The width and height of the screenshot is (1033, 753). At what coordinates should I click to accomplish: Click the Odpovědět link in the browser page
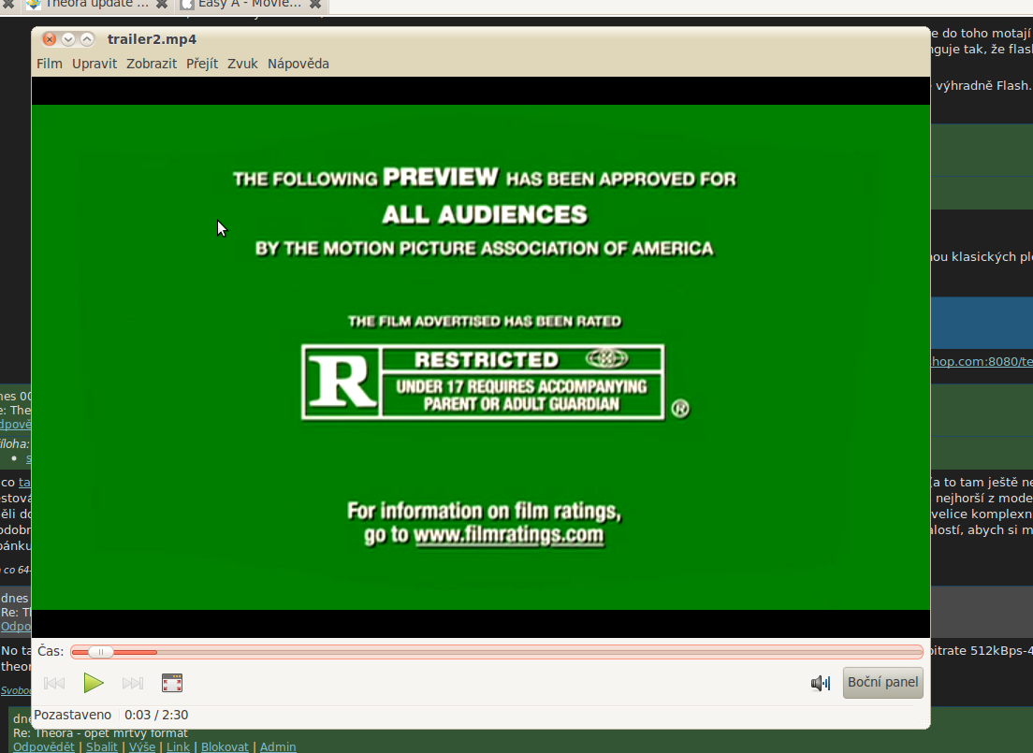pos(43,746)
